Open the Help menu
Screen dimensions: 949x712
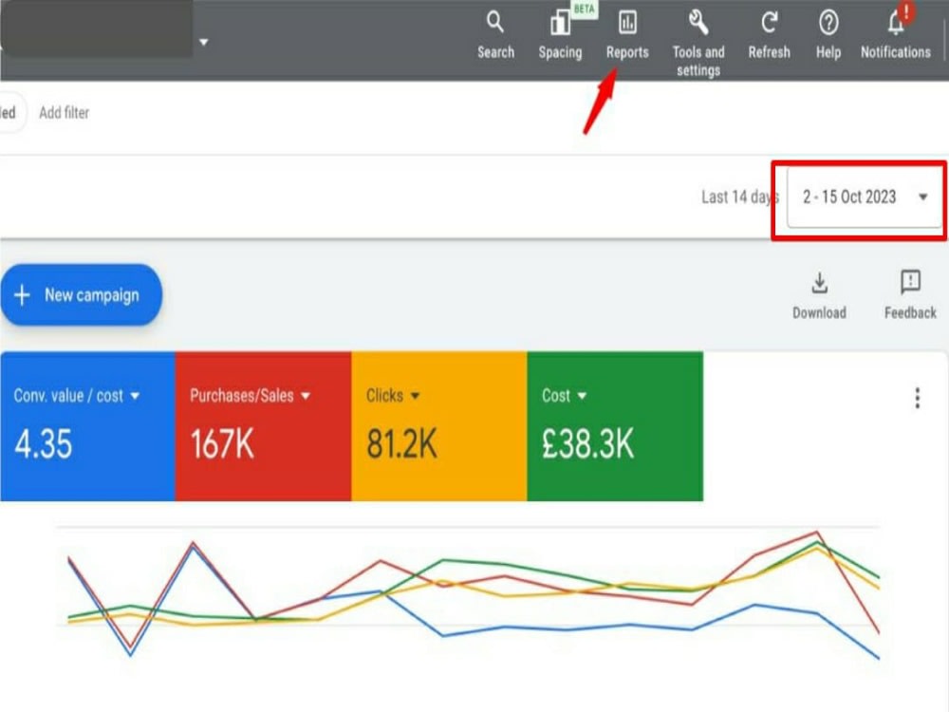tap(828, 35)
